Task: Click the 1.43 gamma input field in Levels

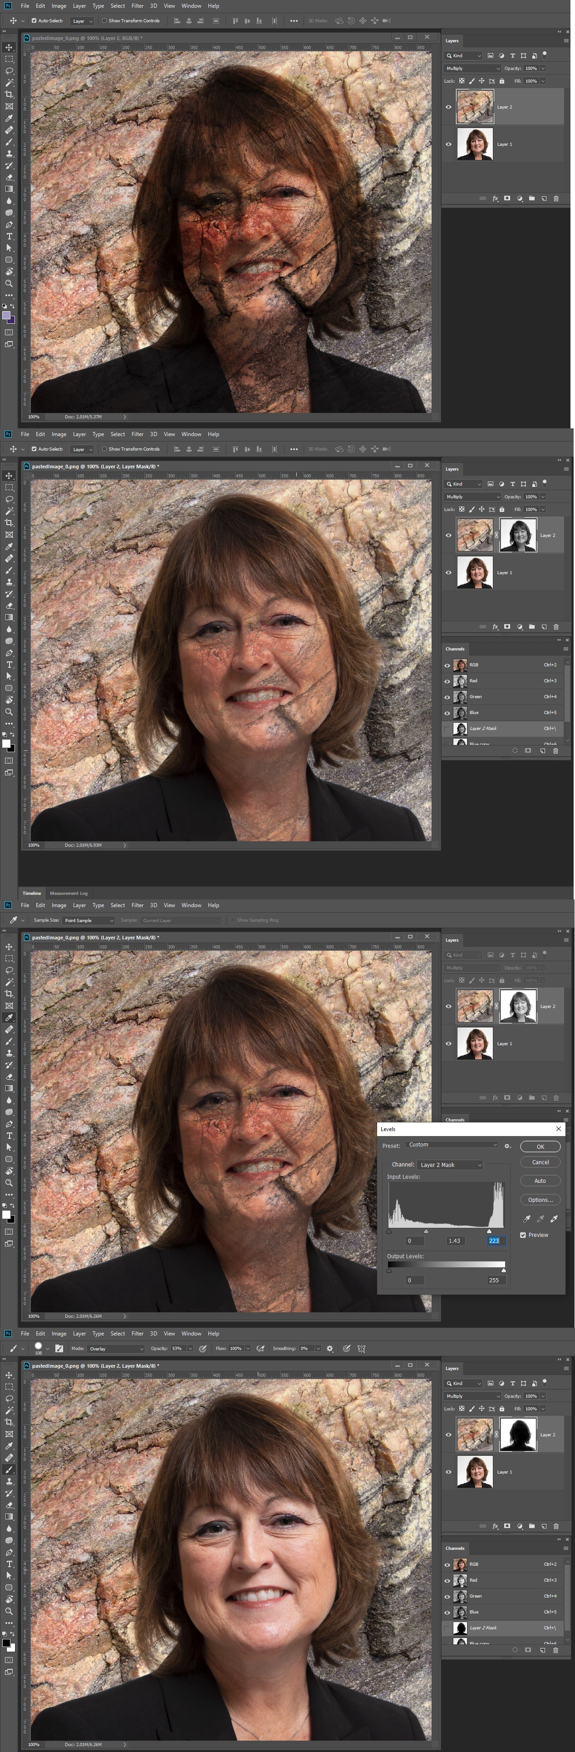Action: click(455, 1241)
